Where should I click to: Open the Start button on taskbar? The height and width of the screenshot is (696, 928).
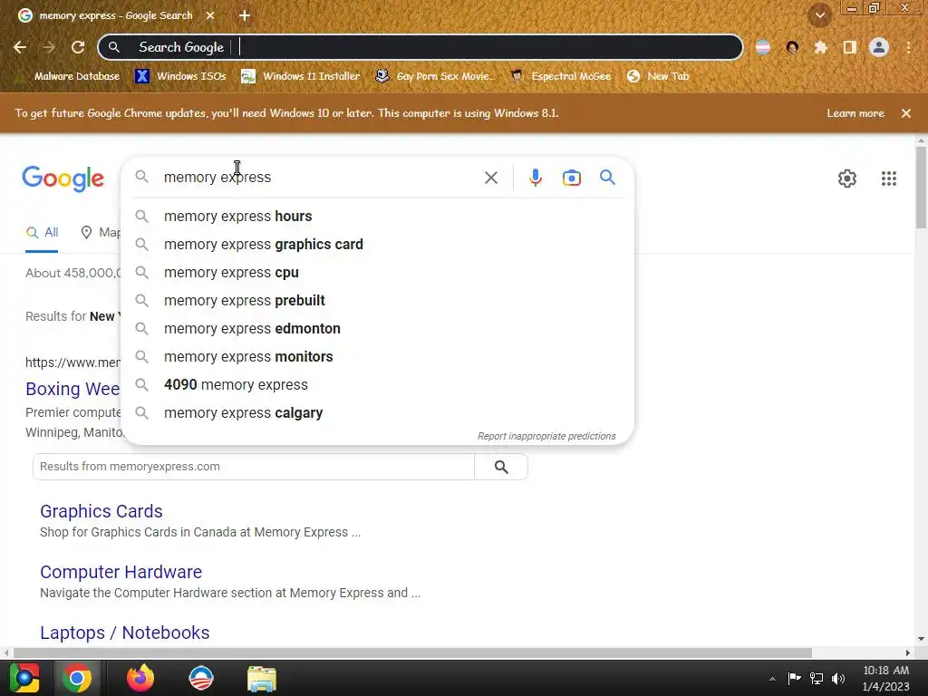[24, 678]
